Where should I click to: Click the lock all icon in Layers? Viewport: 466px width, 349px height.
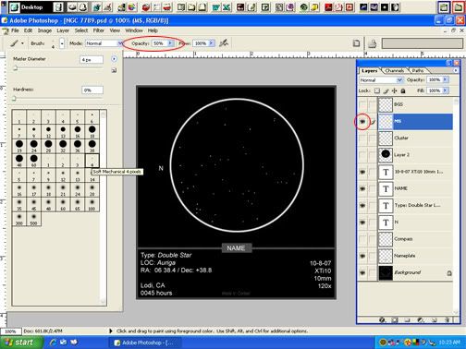[x=403, y=90]
